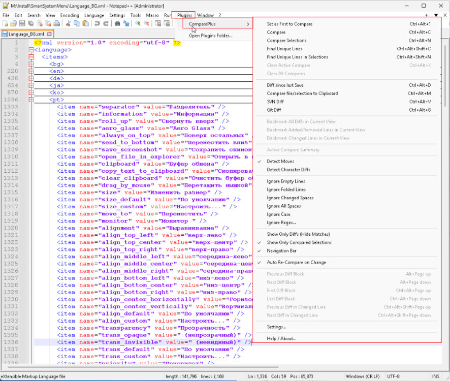Click the INS status bar indicator
450x381 pixels.
pyautogui.click(x=436, y=376)
